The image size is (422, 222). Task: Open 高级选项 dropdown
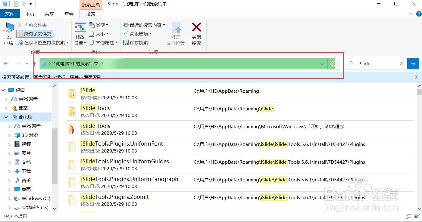click(138, 34)
